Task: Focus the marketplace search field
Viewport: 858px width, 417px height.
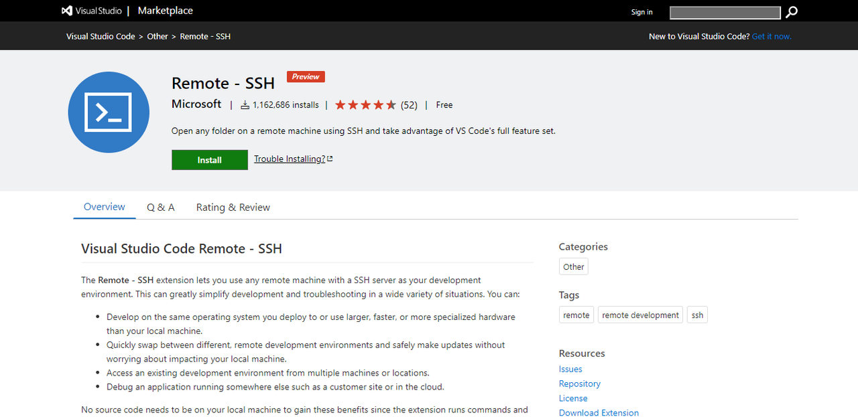Action: click(725, 12)
